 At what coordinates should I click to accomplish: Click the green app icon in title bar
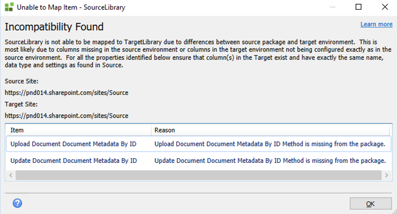(x=9, y=7)
